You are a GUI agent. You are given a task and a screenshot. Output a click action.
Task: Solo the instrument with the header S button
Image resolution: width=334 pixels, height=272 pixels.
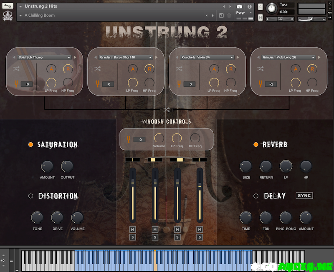click(x=260, y=7)
